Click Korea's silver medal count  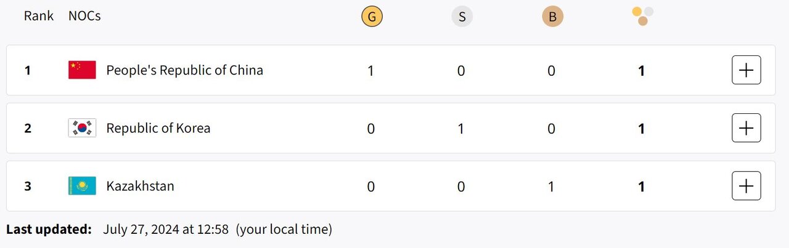pyautogui.click(x=461, y=129)
